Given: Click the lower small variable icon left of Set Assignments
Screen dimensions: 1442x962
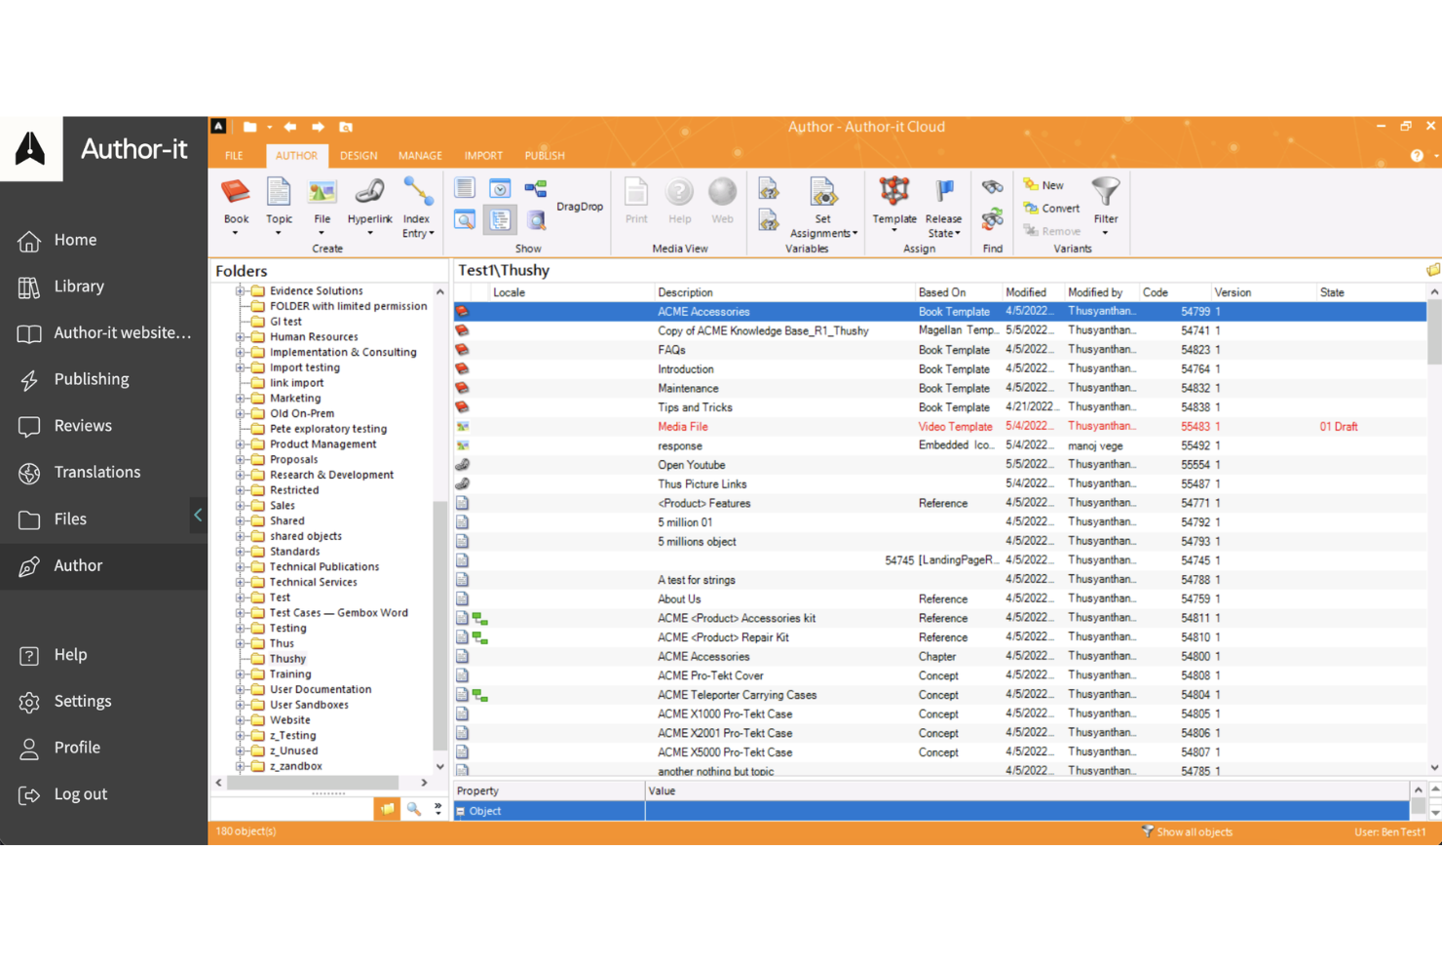Looking at the screenshot, I should click(768, 220).
